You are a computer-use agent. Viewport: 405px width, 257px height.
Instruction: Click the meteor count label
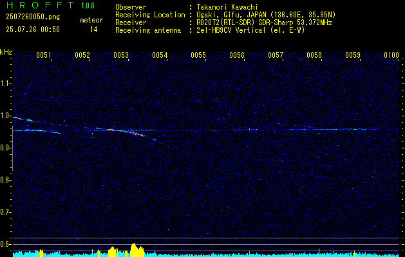click(91, 20)
